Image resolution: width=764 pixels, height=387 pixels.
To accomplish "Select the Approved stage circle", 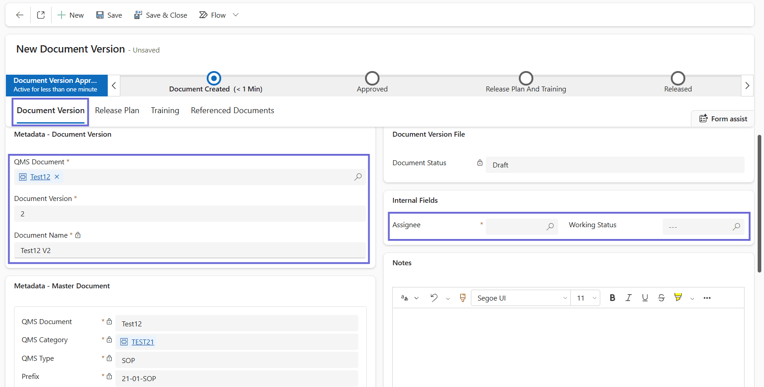I will click(372, 78).
